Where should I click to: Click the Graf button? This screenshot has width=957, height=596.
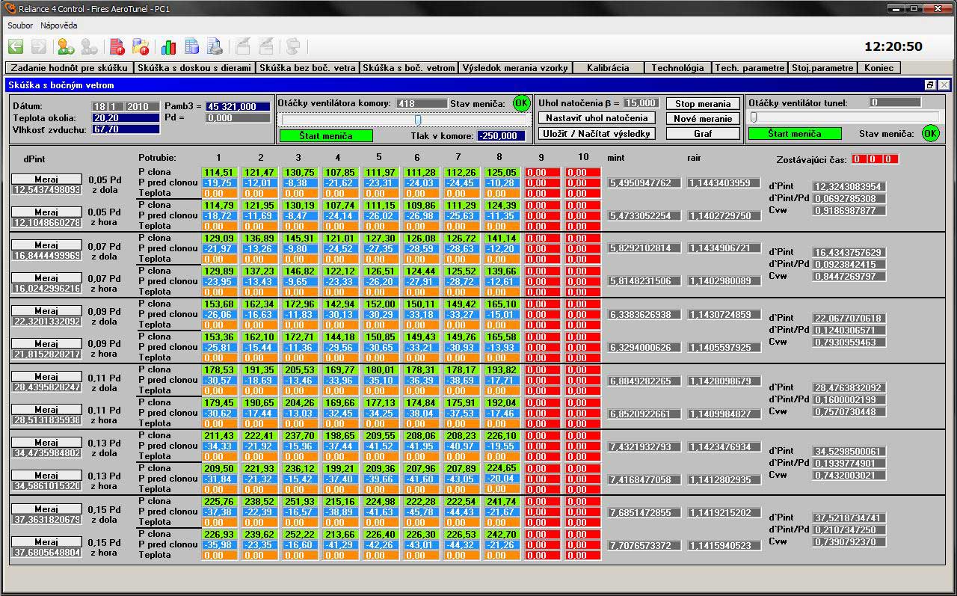702,134
